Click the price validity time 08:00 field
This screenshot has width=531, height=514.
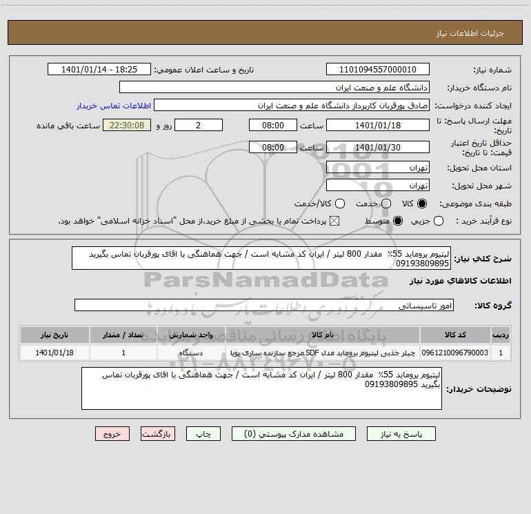click(x=273, y=147)
